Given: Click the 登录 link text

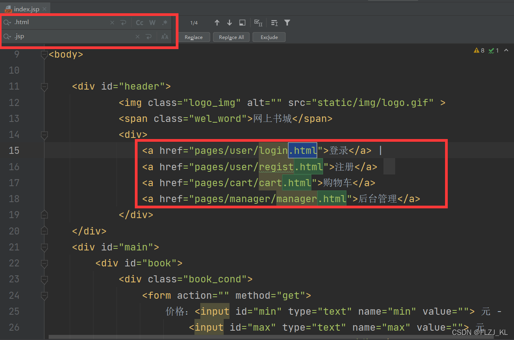Looking at the screenshot, I should pos(339,151).
